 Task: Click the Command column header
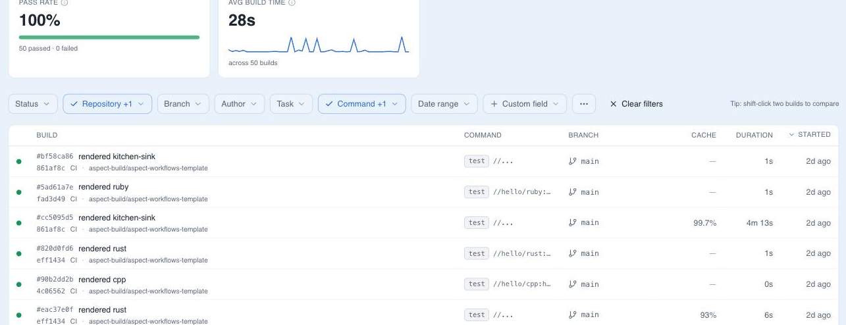(483, 135)
